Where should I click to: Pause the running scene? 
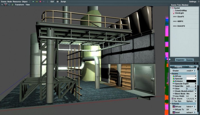pyautogui.click(x=36, y=1)
